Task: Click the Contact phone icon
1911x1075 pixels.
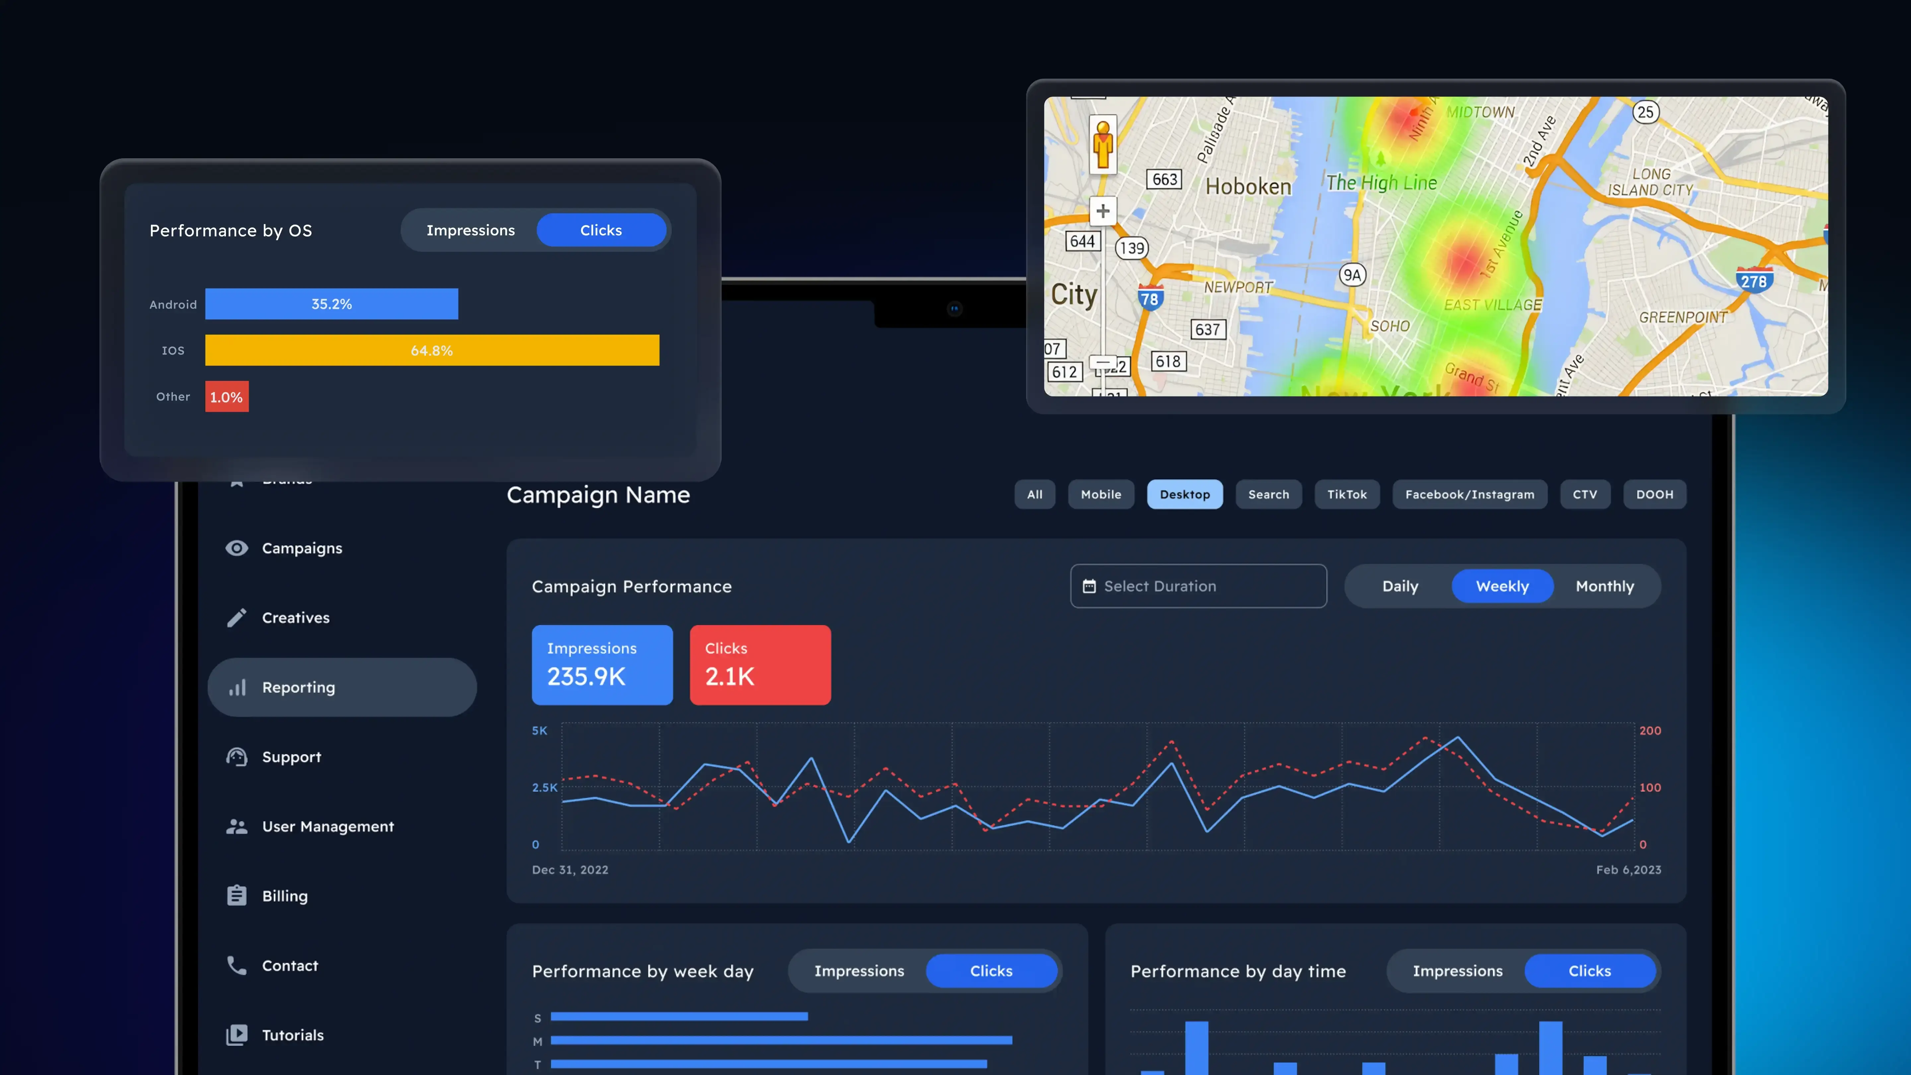Action: (x=237, y=965)
